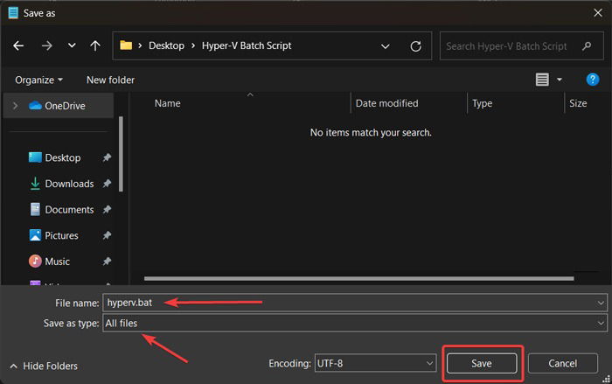Open Desktop in the sidebar
612x384 pixels.
click(62, 157)
